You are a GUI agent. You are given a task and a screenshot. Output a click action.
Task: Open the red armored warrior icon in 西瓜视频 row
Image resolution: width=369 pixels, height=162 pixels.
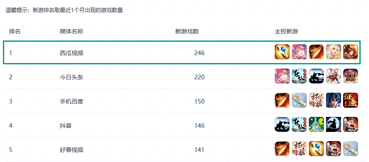coord(351,52)
